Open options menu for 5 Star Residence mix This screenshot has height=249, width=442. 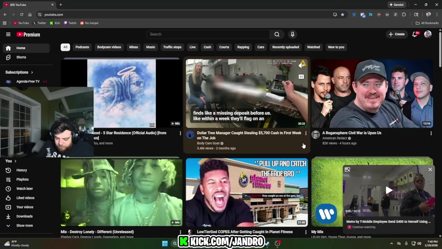180,133
